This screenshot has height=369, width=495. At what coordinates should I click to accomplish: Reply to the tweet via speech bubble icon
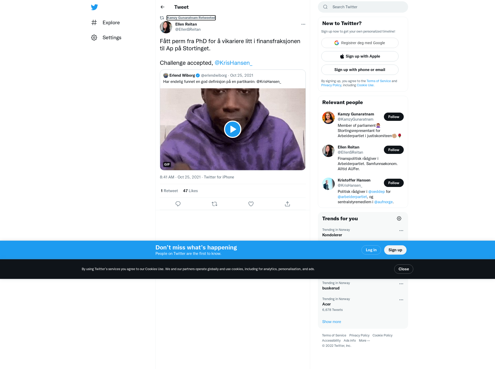pyautogui.click(x=178, y=204)
